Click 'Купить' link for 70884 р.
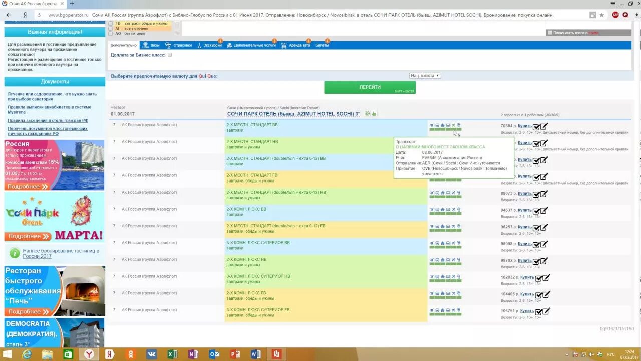Image resolution: width=641 pixels, height=361 pixels. coord(525,126)
